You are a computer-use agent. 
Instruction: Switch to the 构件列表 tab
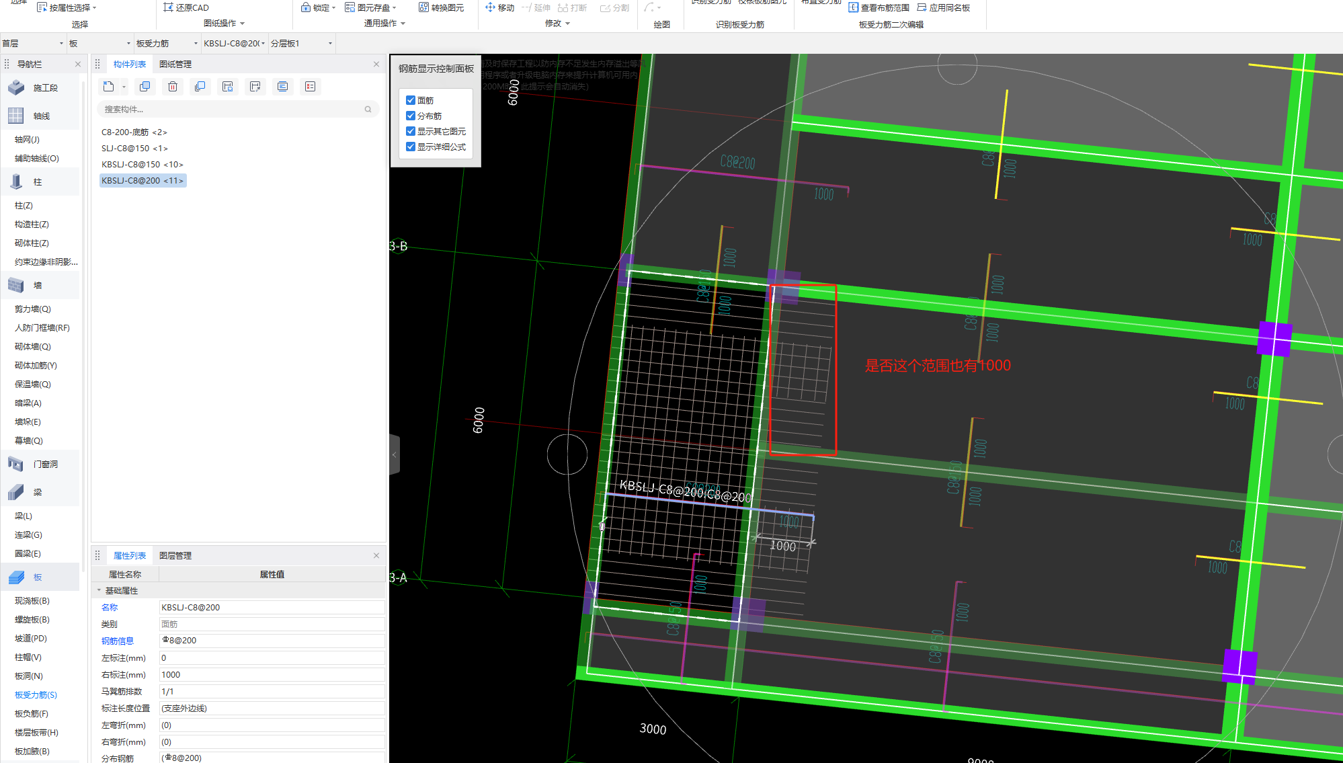pyautogui.click(x=130, y=64)
